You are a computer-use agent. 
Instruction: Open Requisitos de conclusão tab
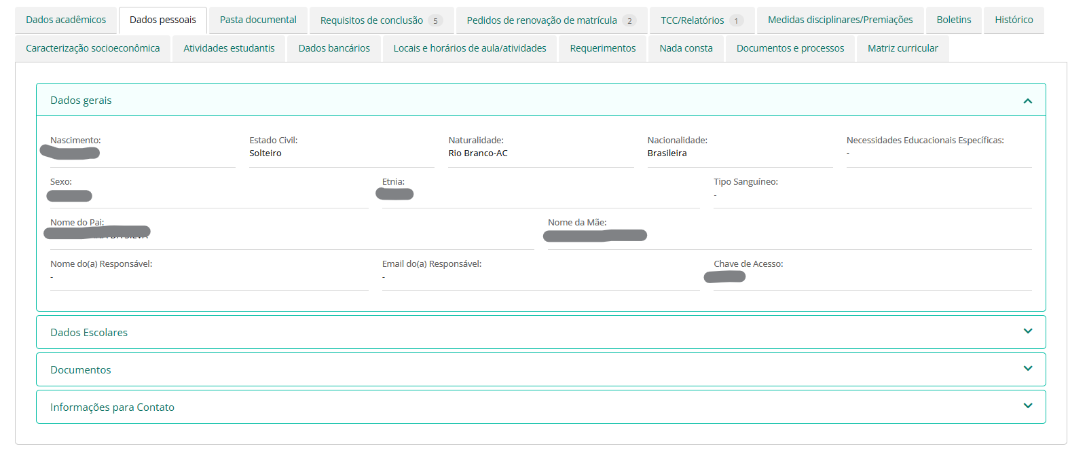pyautogui.click(x=380, y=20)
